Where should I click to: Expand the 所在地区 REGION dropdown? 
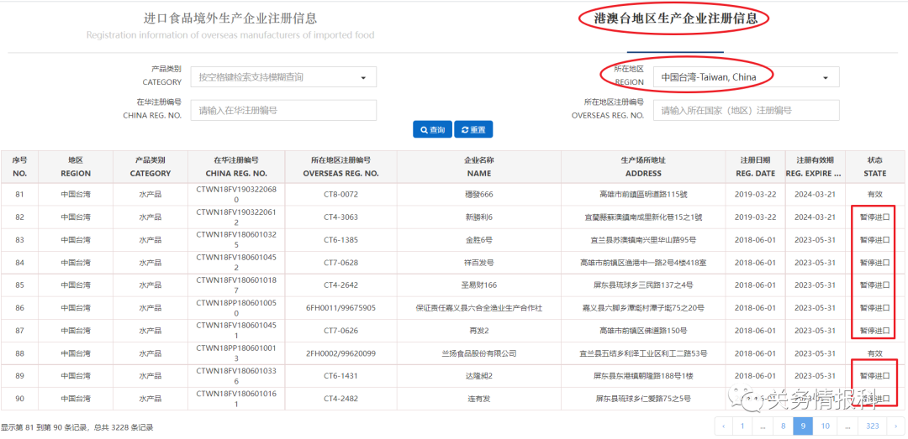tap(746, 77)
